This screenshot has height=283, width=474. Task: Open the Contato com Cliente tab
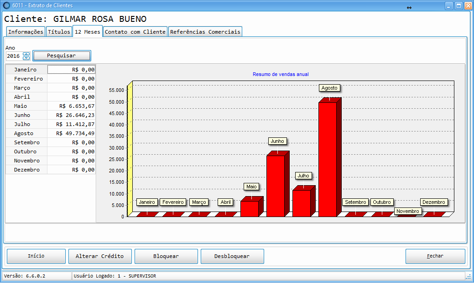135,32
